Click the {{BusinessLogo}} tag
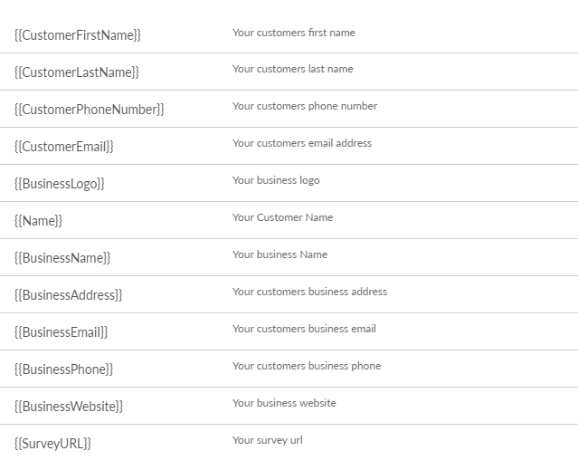 [x=60, y=184]
